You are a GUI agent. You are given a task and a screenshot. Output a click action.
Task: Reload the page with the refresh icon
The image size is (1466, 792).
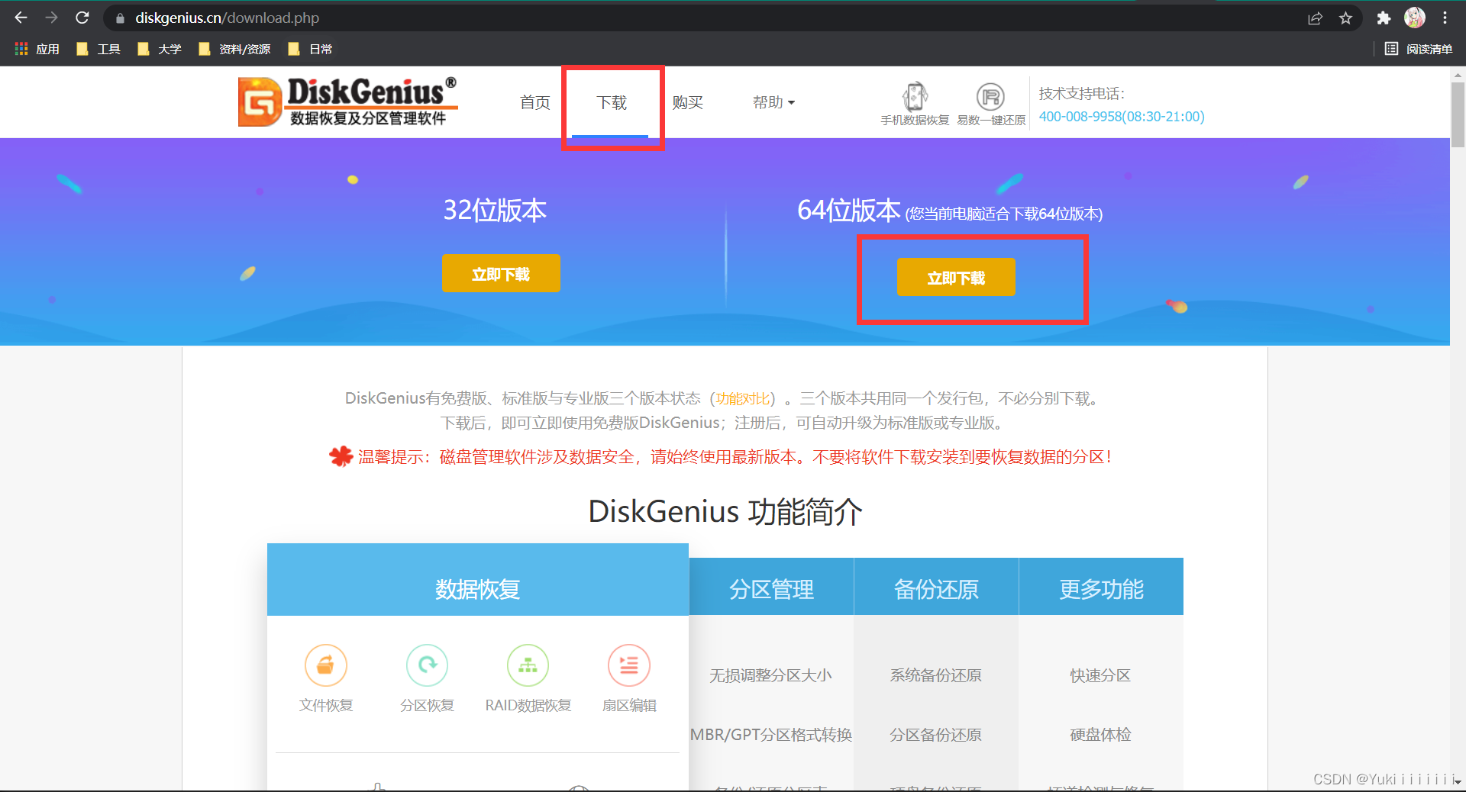[x=82, y=18]
